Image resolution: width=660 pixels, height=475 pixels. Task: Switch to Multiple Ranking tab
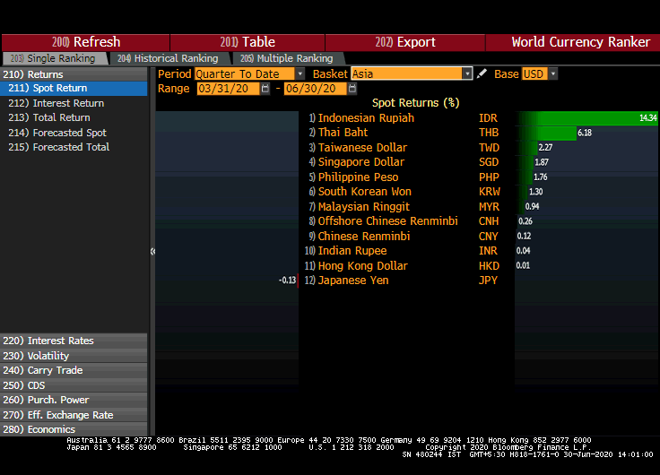click(x=282, y=58)
